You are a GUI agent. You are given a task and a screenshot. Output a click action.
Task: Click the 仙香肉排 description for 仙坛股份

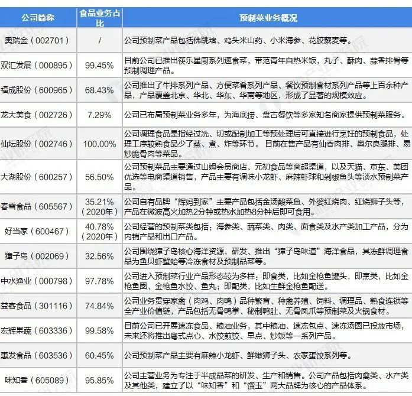coord(267,144)
